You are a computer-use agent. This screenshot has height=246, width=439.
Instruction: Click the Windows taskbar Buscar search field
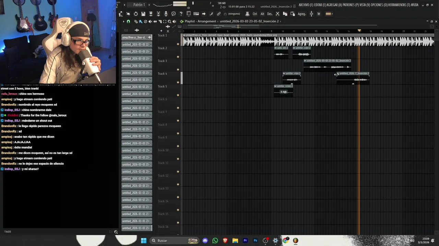(175, 241)
